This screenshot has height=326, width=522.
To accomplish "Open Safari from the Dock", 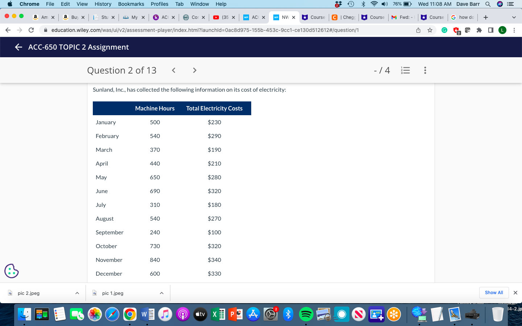I will click(x=112, y=314).
